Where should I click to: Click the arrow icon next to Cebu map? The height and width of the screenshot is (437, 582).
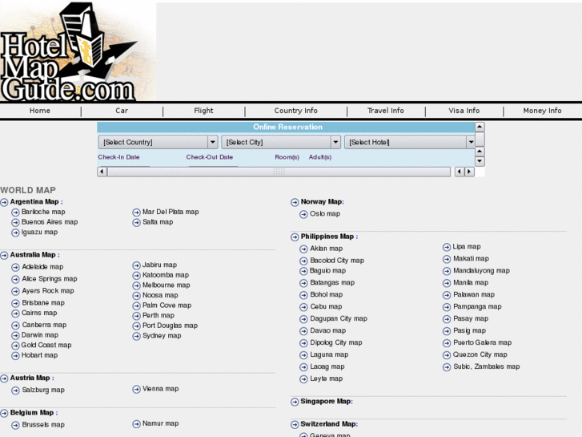(303, 307)
